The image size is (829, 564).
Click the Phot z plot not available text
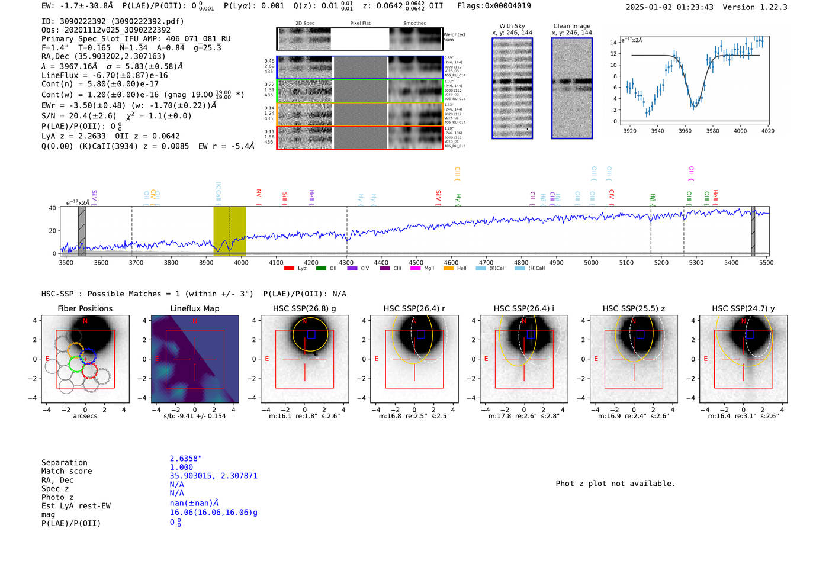tap(615, 484)
